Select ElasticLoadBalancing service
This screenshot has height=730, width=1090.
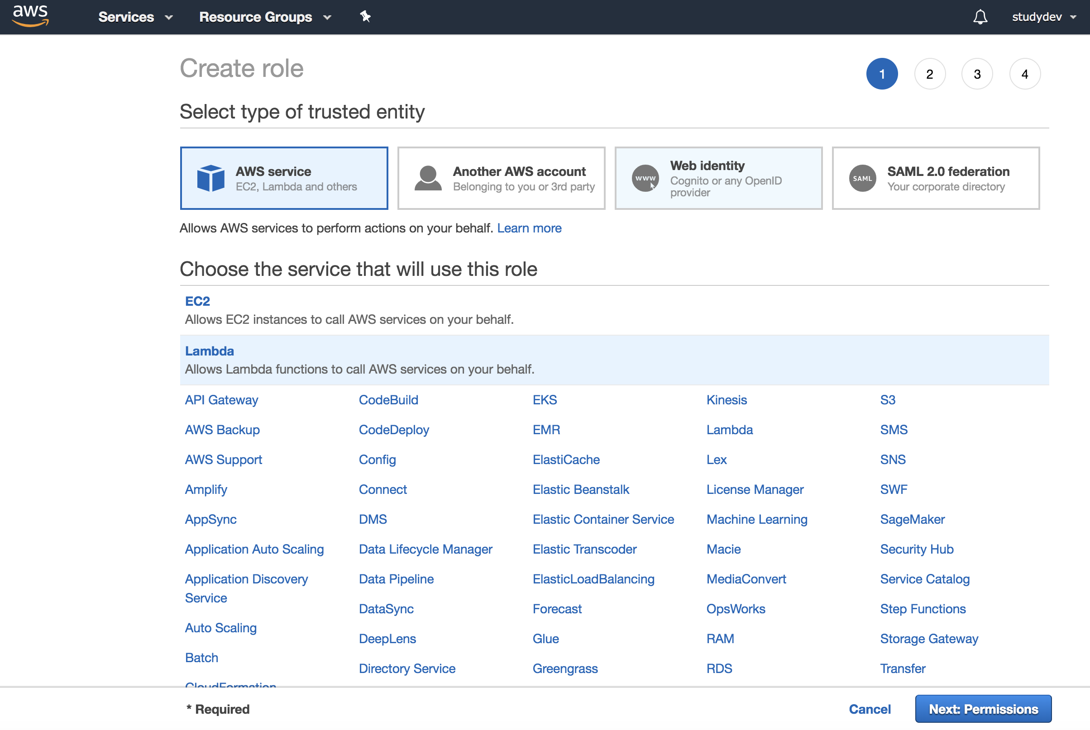593,578
